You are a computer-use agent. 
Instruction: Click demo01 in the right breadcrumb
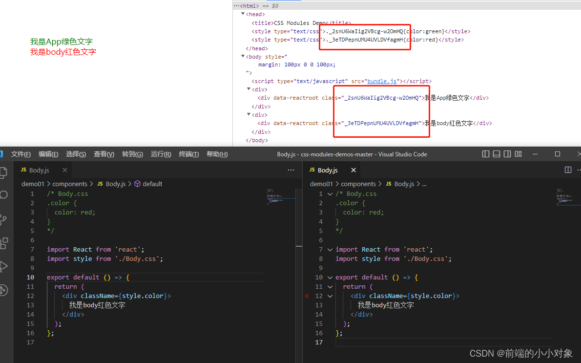tap(321, 184)
